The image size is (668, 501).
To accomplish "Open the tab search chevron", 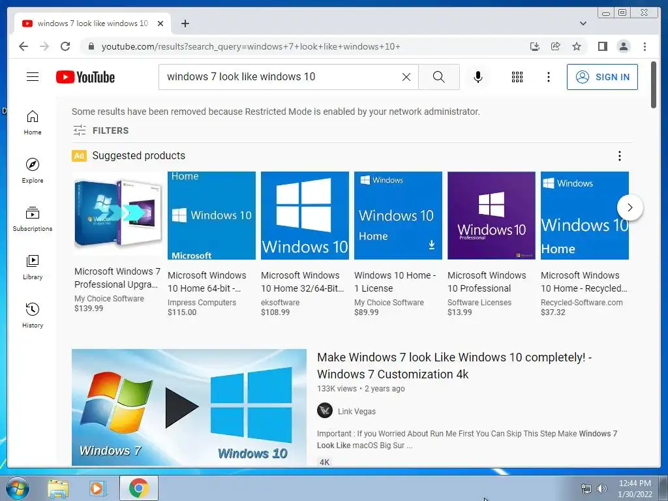I will click(583, 23).
